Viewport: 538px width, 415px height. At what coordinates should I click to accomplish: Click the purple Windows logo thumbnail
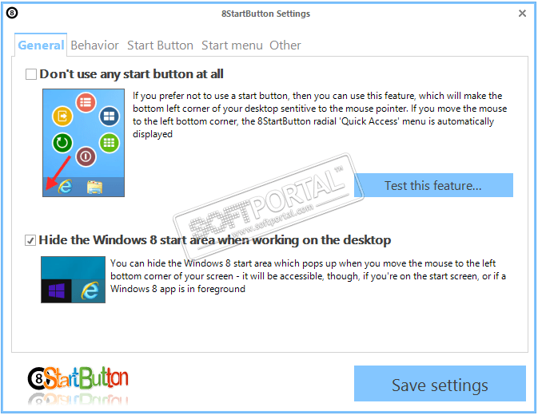click(57, 291)
